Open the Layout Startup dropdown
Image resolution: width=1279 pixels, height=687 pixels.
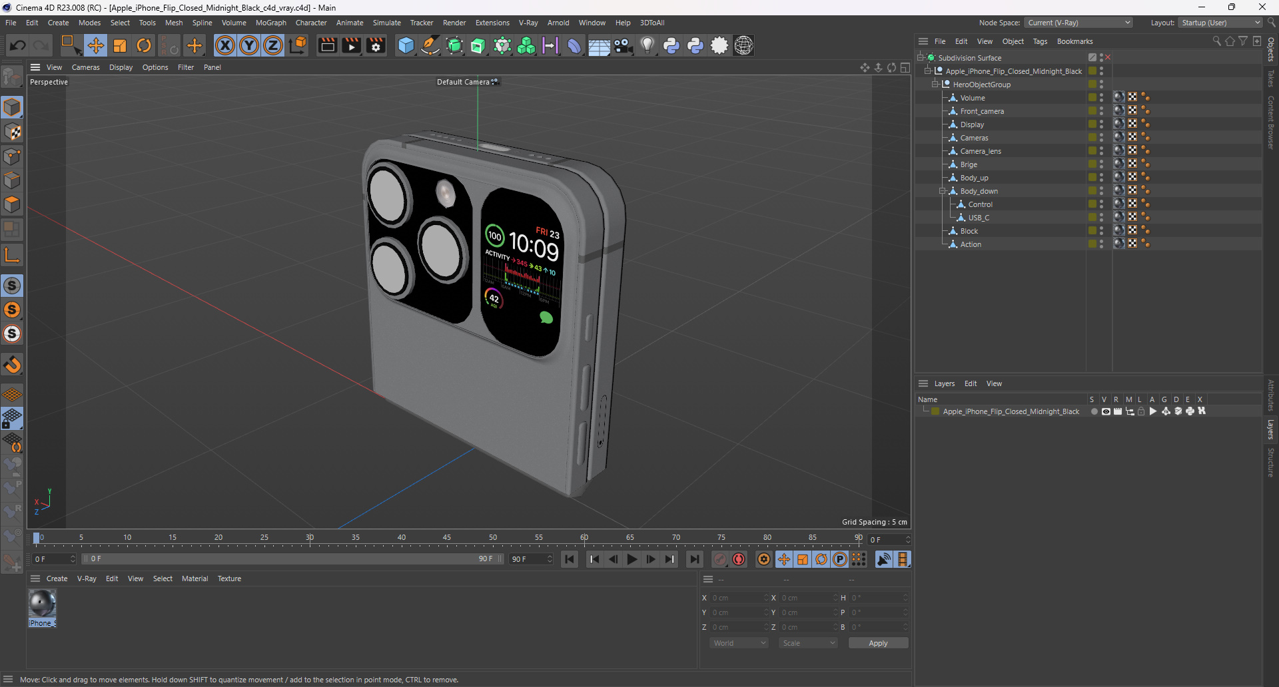[1220, 23]
